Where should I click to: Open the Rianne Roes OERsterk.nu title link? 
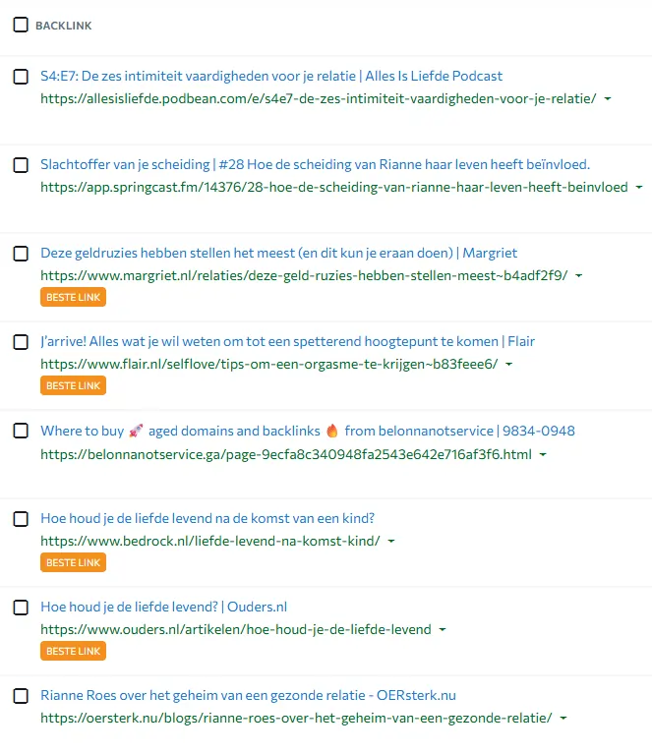coord(248,695)
